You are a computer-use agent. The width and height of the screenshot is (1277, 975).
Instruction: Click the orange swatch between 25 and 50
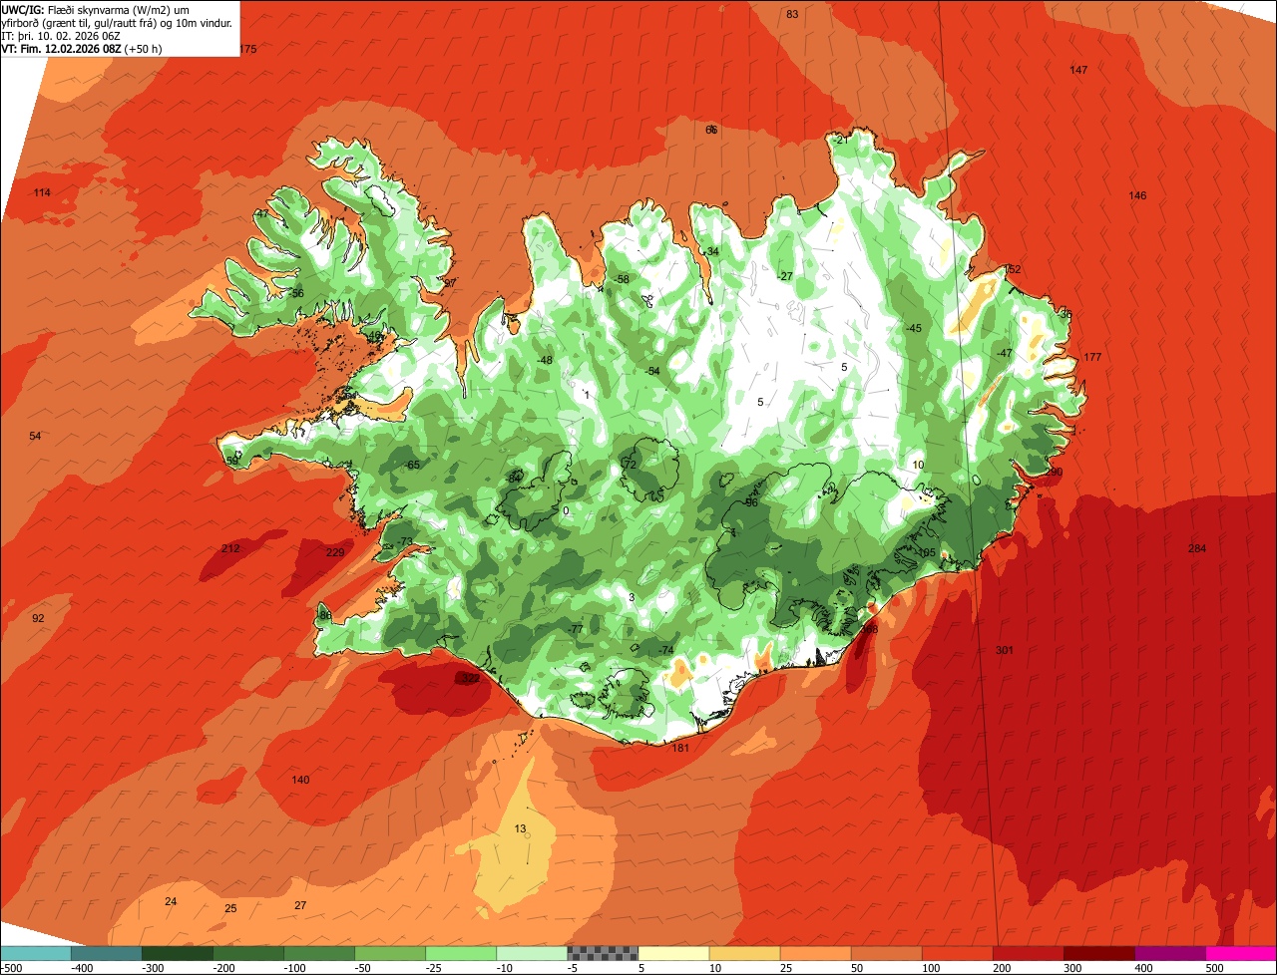(x=815, y=953)
